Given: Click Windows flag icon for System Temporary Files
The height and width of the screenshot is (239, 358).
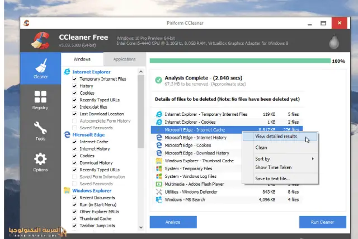Looking at the screenshot, I should pos(159,168).
